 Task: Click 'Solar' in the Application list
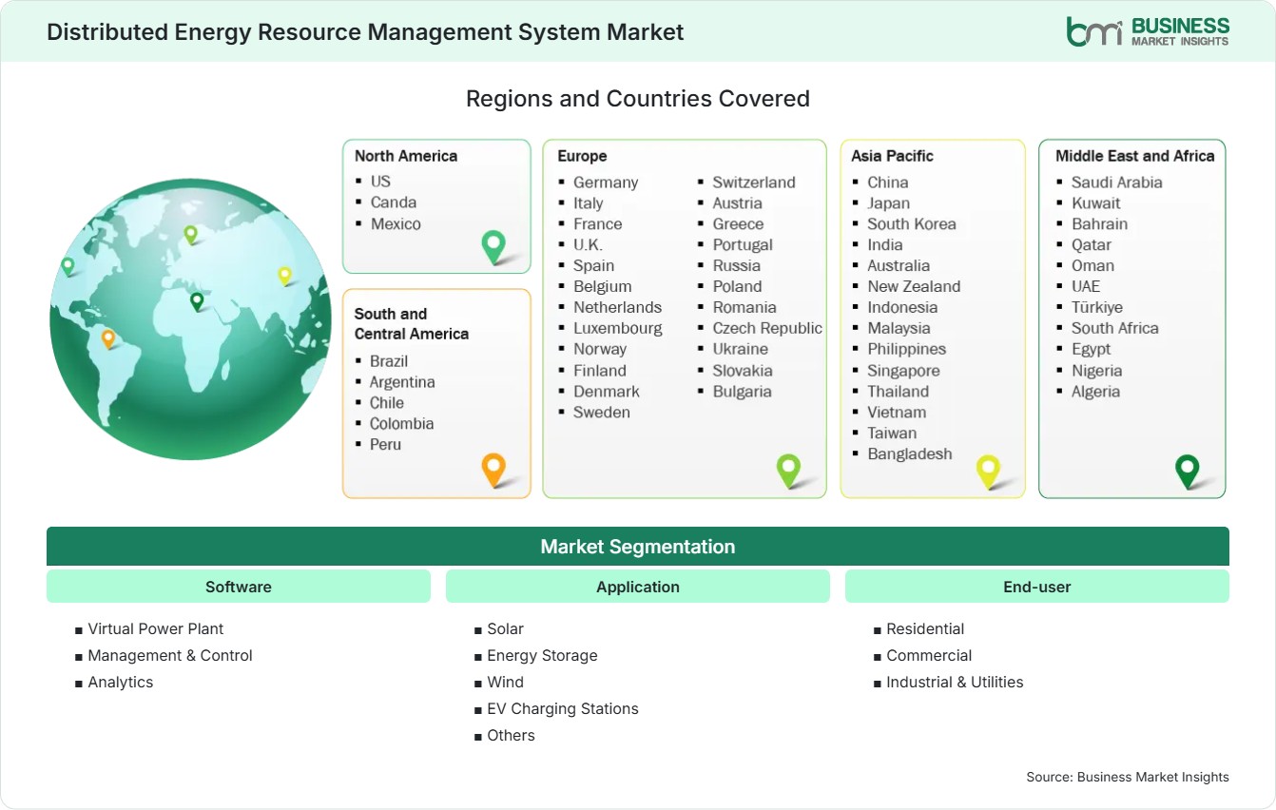(506, 628)
